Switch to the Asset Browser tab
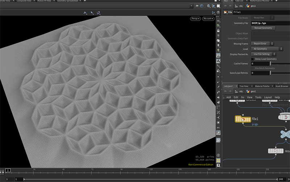Screen dimensions: 290x182 282,86
